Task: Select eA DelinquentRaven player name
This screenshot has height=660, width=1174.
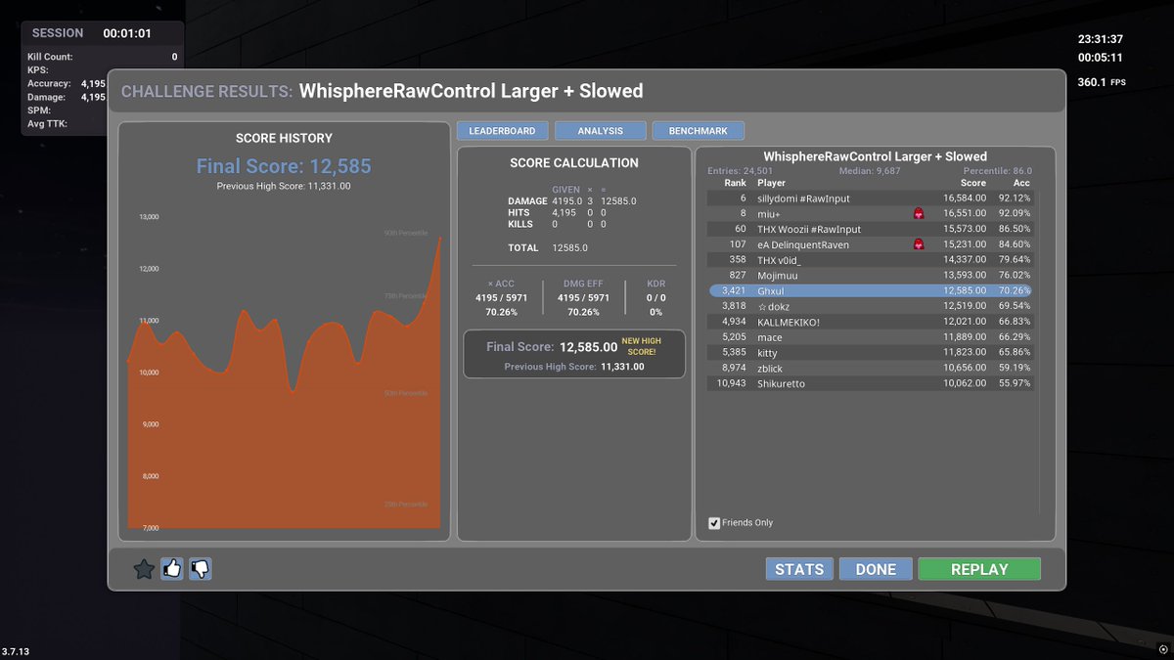Action: [x=803, y=244]
